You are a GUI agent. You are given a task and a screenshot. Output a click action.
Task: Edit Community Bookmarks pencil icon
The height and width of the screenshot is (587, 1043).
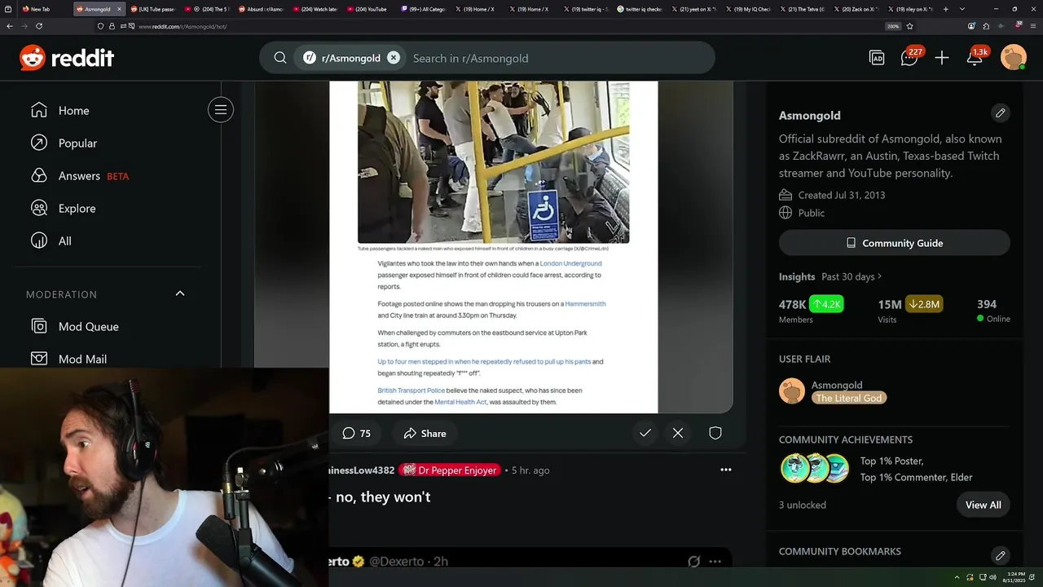pos(1000,555)
